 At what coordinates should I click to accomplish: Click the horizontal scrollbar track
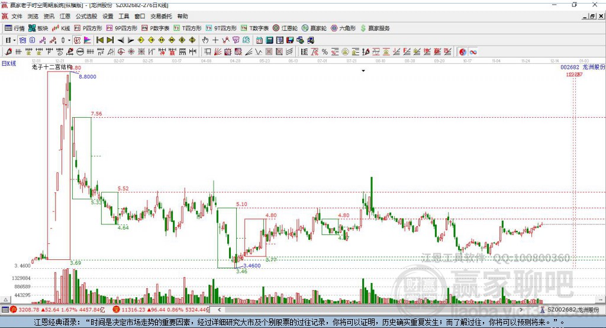point(370,310)
